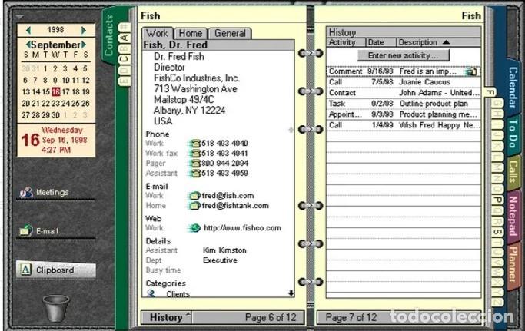This screenshot has height=331, width=525.
Task: Select September 30 on the calendar
Action: (55, 114)
